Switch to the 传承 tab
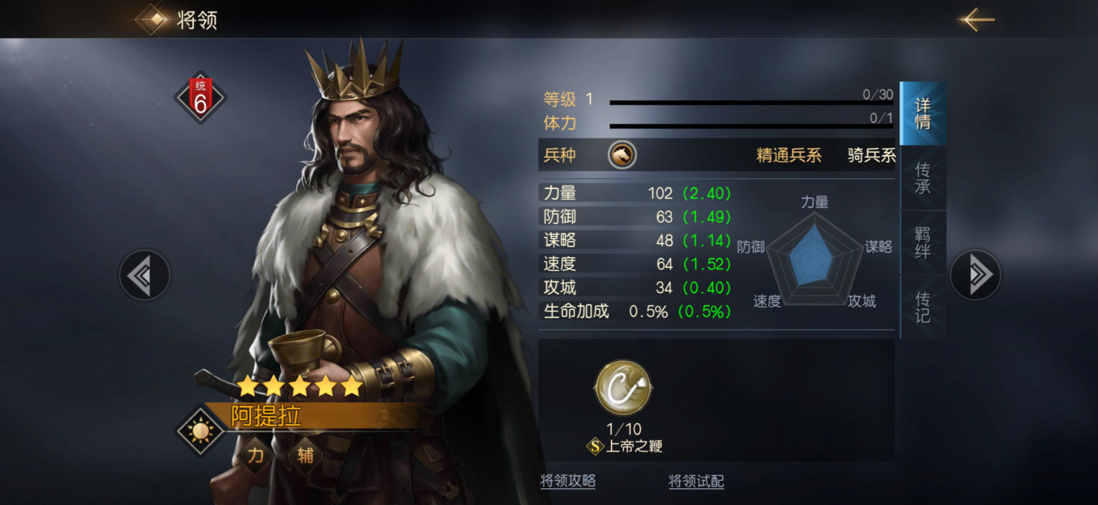 coord(923,178)
